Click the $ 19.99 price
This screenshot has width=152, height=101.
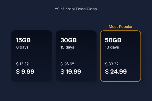pos(71,72)
